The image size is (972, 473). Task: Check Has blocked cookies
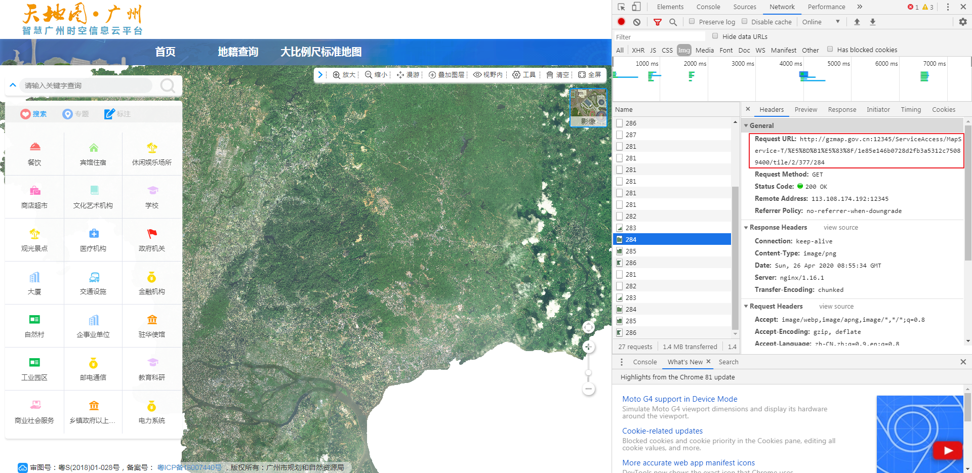(x=830, y=49)
